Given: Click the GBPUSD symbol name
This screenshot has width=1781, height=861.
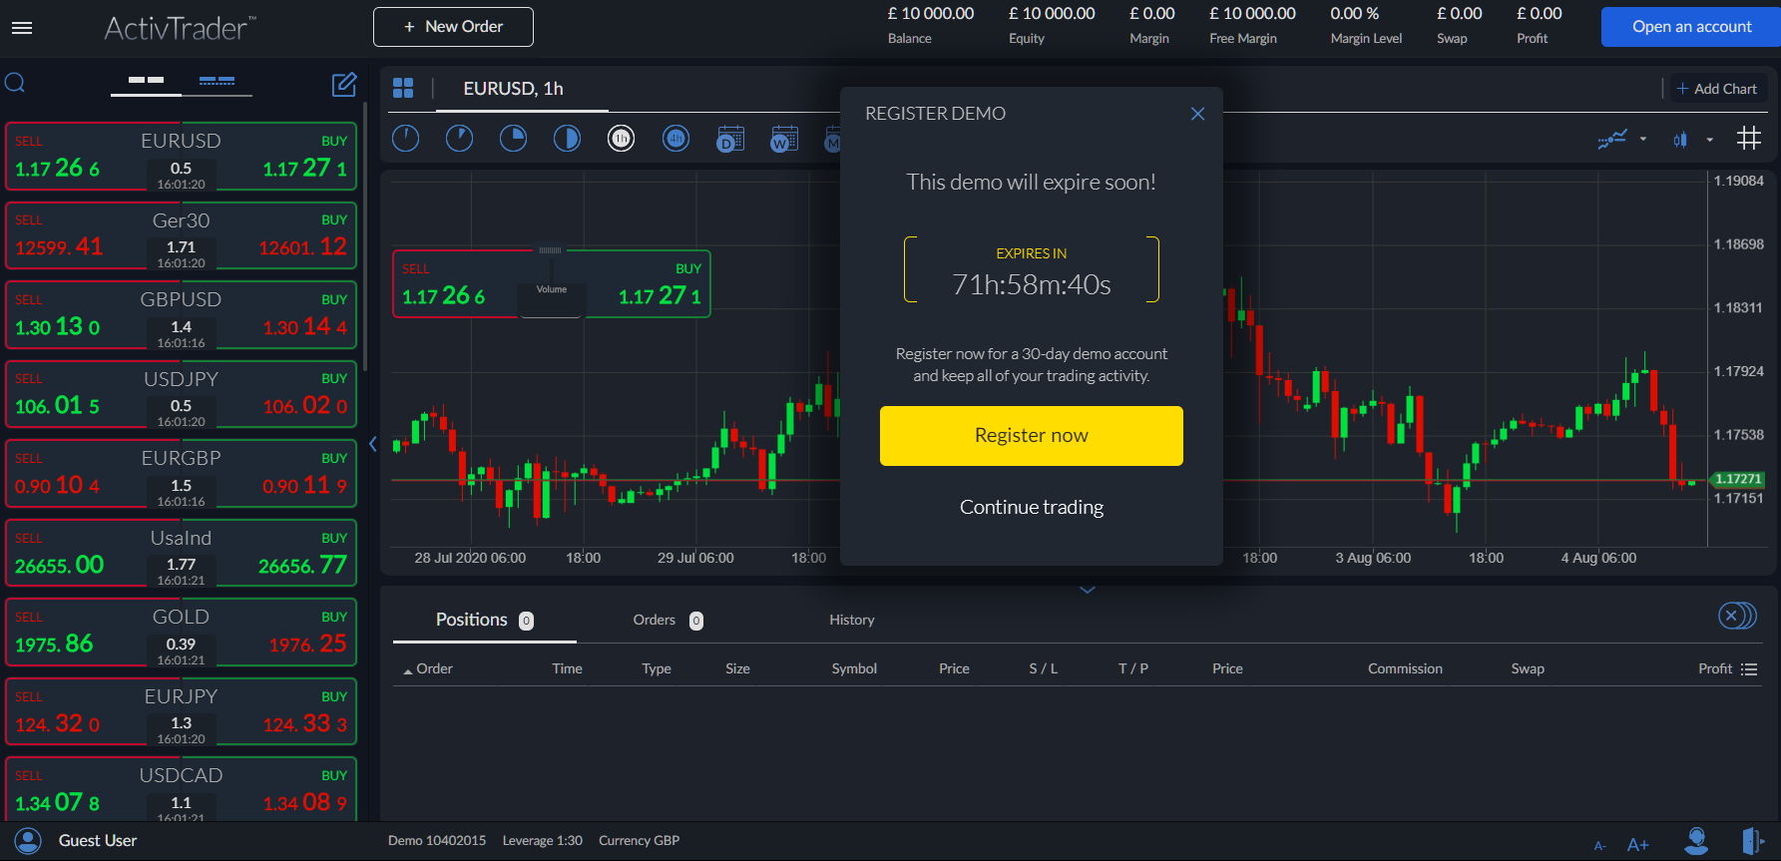Looking at the screenshot, I should point(181,299).
